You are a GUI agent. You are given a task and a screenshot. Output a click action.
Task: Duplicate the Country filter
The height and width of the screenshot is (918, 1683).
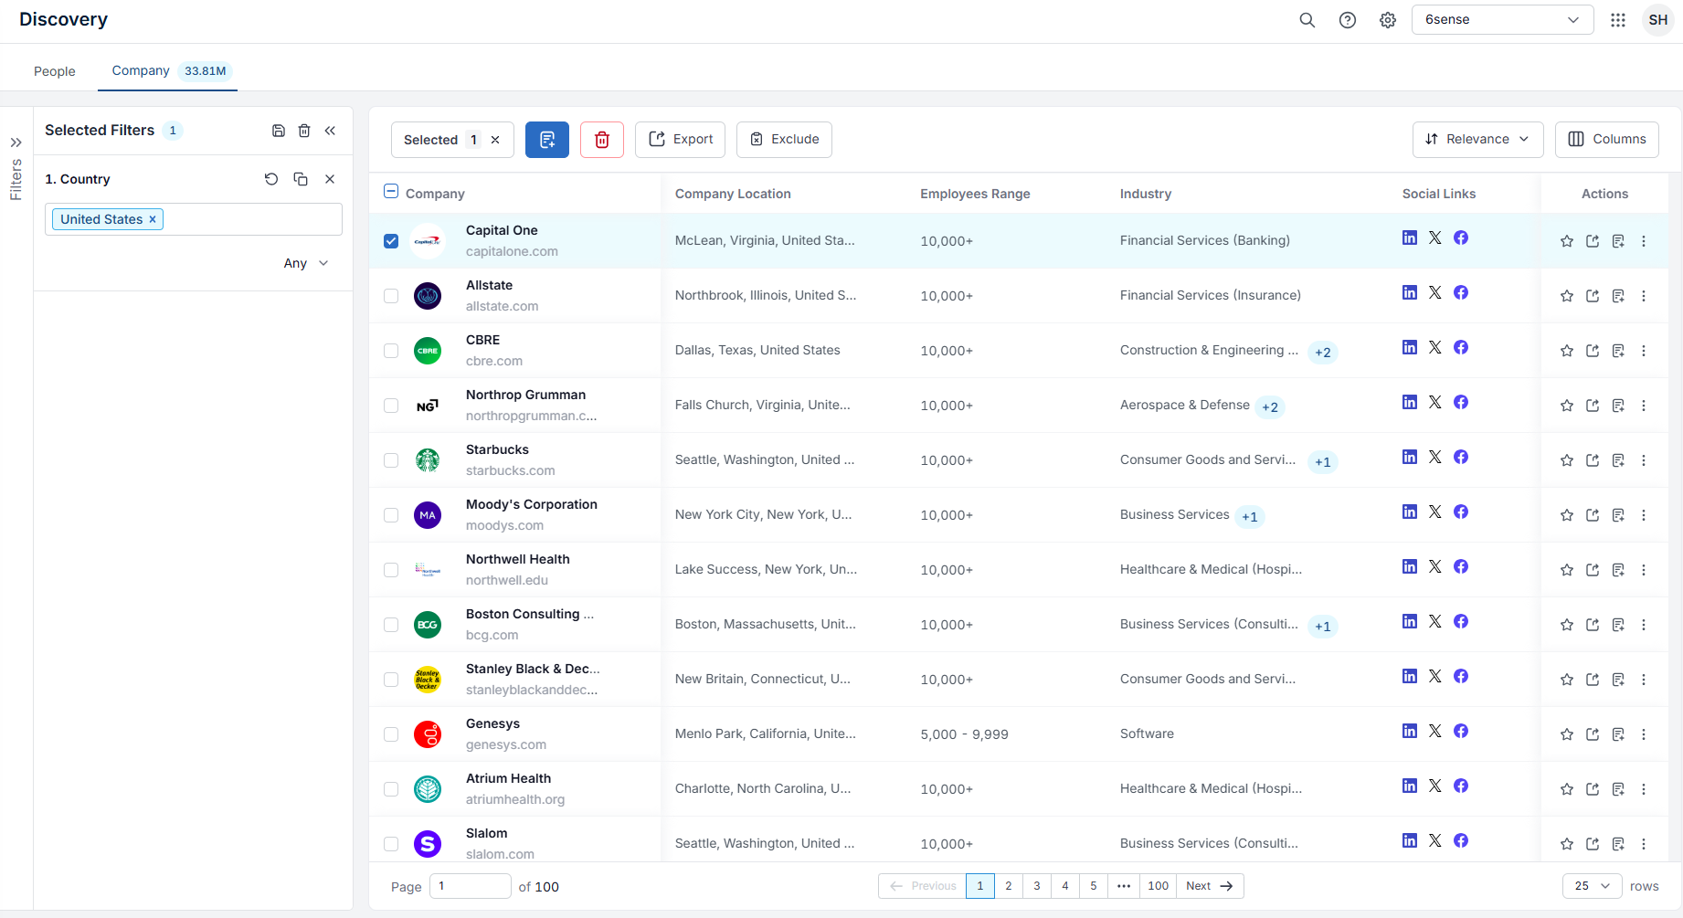[x=301, y=179]
